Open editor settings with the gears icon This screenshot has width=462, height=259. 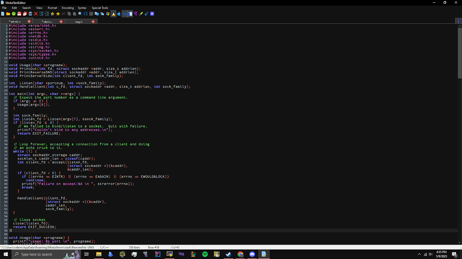click(x=146, y=14)
